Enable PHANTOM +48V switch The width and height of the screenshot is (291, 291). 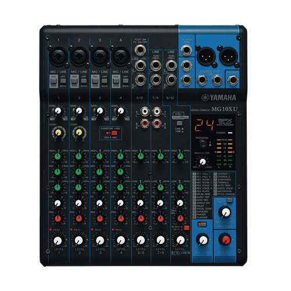pos(114,133)
